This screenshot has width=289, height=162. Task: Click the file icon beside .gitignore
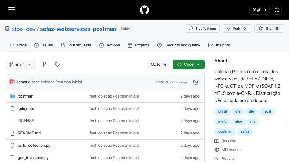(x=12, y=109)
